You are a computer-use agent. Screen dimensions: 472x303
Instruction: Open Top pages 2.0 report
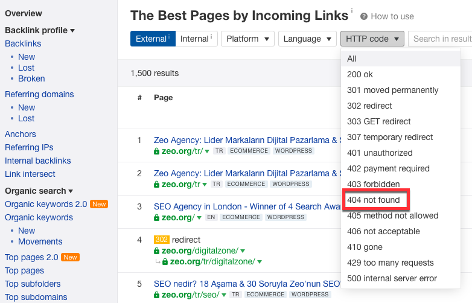(31, 257)
